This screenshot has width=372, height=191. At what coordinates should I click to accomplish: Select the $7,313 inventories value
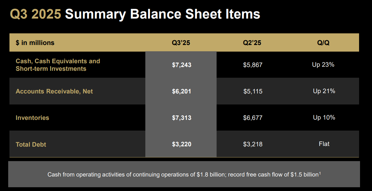pos(182,118)
